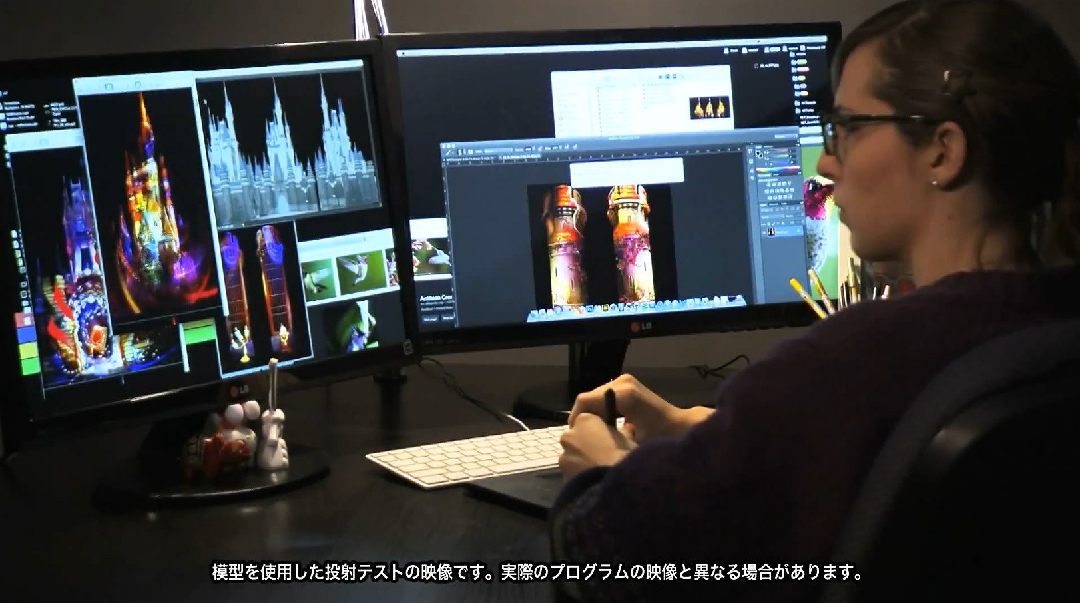Viewport: 1080px width, 603px height.
Task: Click the foreground color swatch in Color panel
Action: [759, 154]
